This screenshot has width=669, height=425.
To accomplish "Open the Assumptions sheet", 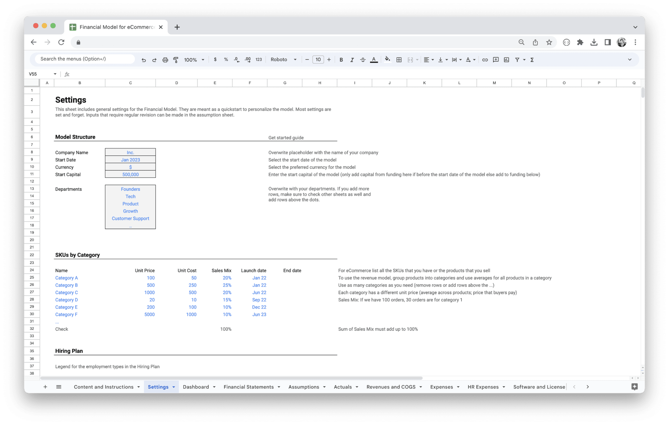I will (304, 387).
